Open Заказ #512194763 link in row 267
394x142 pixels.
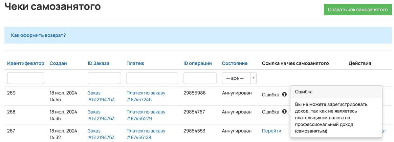(101, 134)
